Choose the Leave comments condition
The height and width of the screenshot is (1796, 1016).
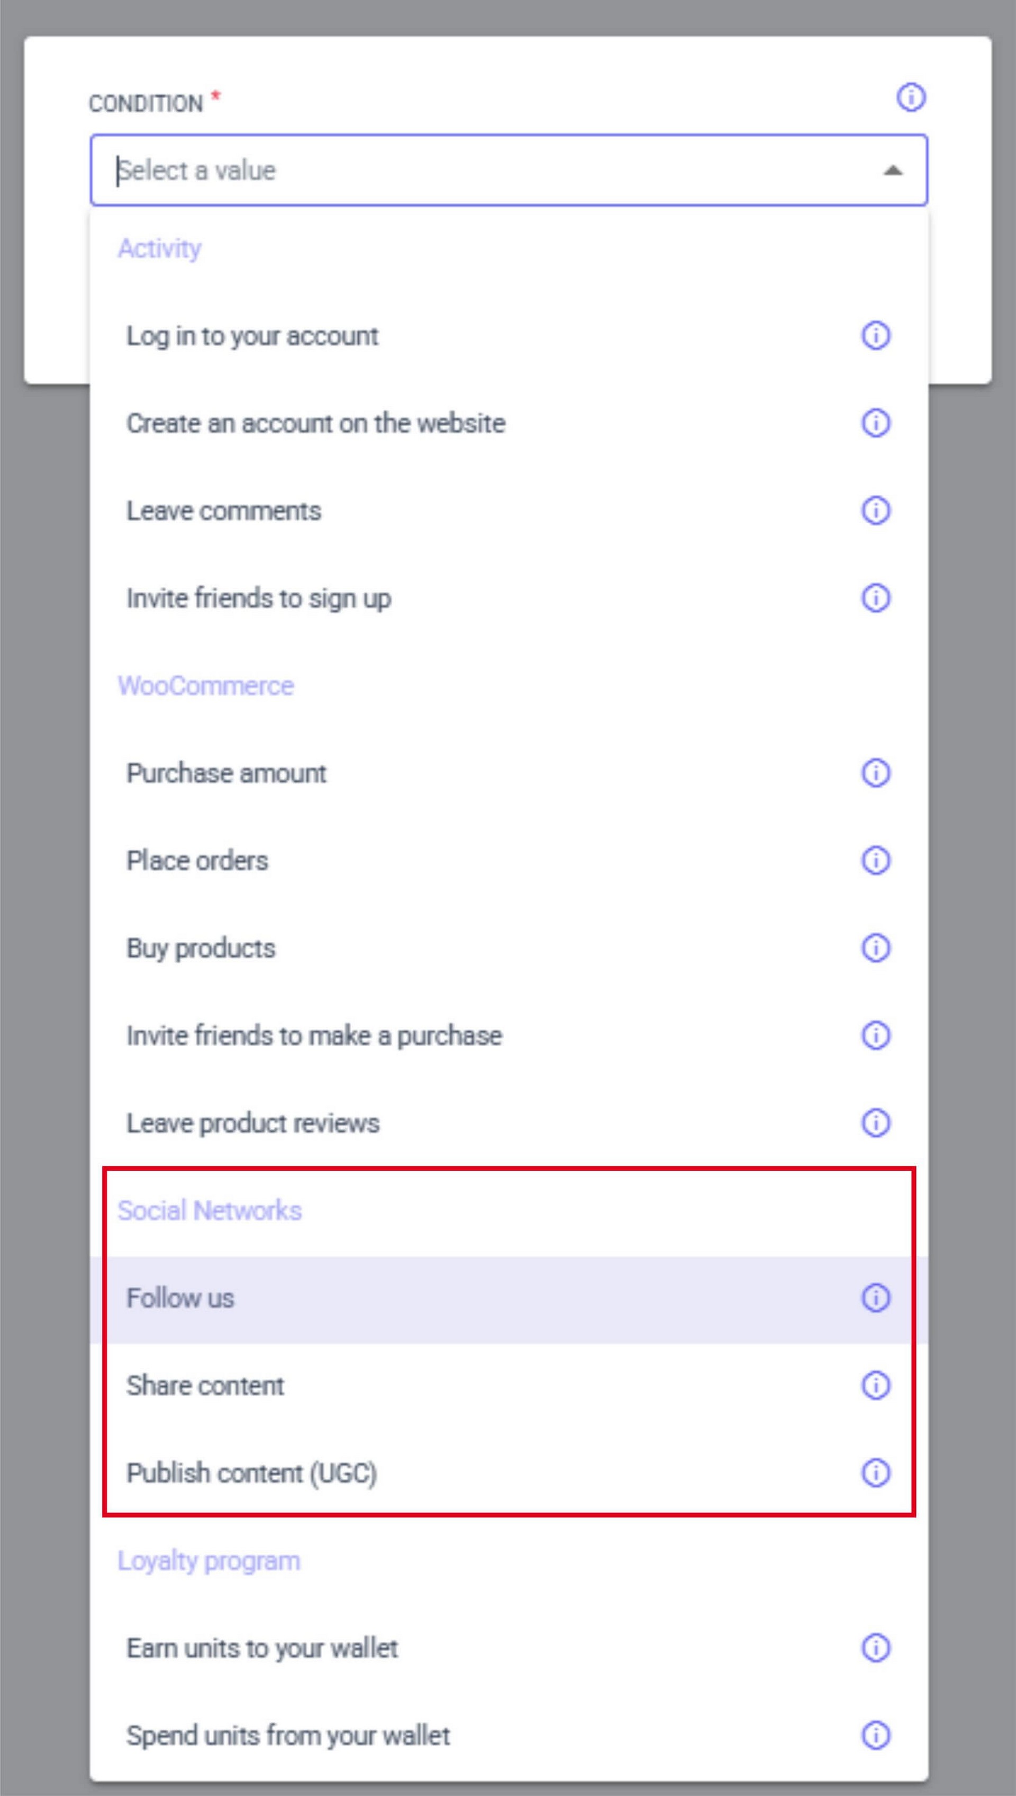click(x=224, y=511)
